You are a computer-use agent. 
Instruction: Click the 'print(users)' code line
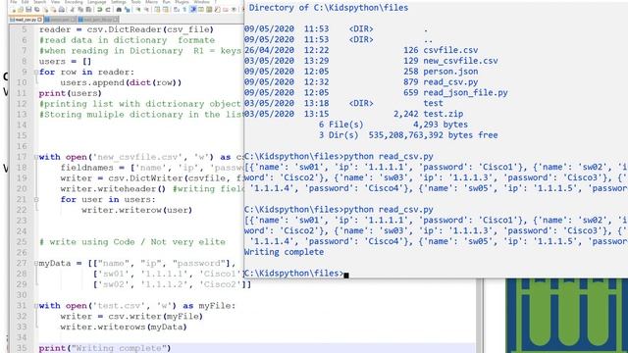[70, 93]
